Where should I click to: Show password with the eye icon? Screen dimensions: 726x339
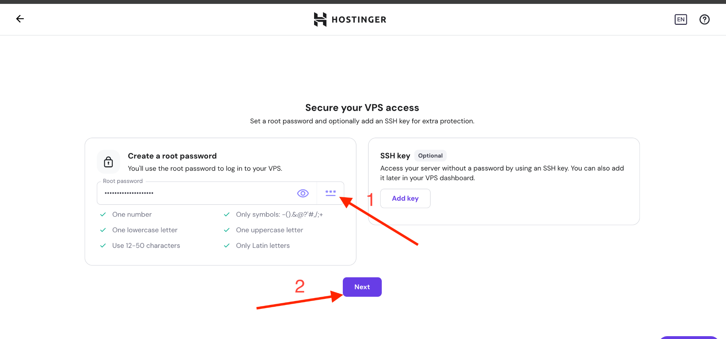(x=303, y=193)
